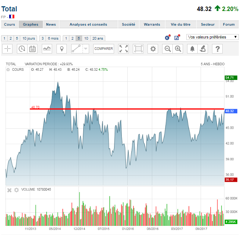This screenshot has width=241, height=235.
Task: Open the Société tab
Action: click(128, 25)
